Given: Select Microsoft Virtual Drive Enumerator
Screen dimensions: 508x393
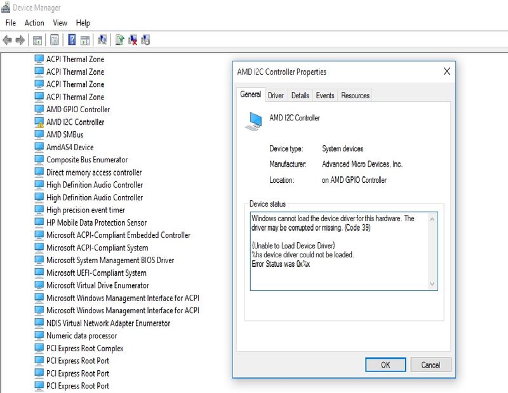Looking at the screenshot, I should [x=98, y=285].
